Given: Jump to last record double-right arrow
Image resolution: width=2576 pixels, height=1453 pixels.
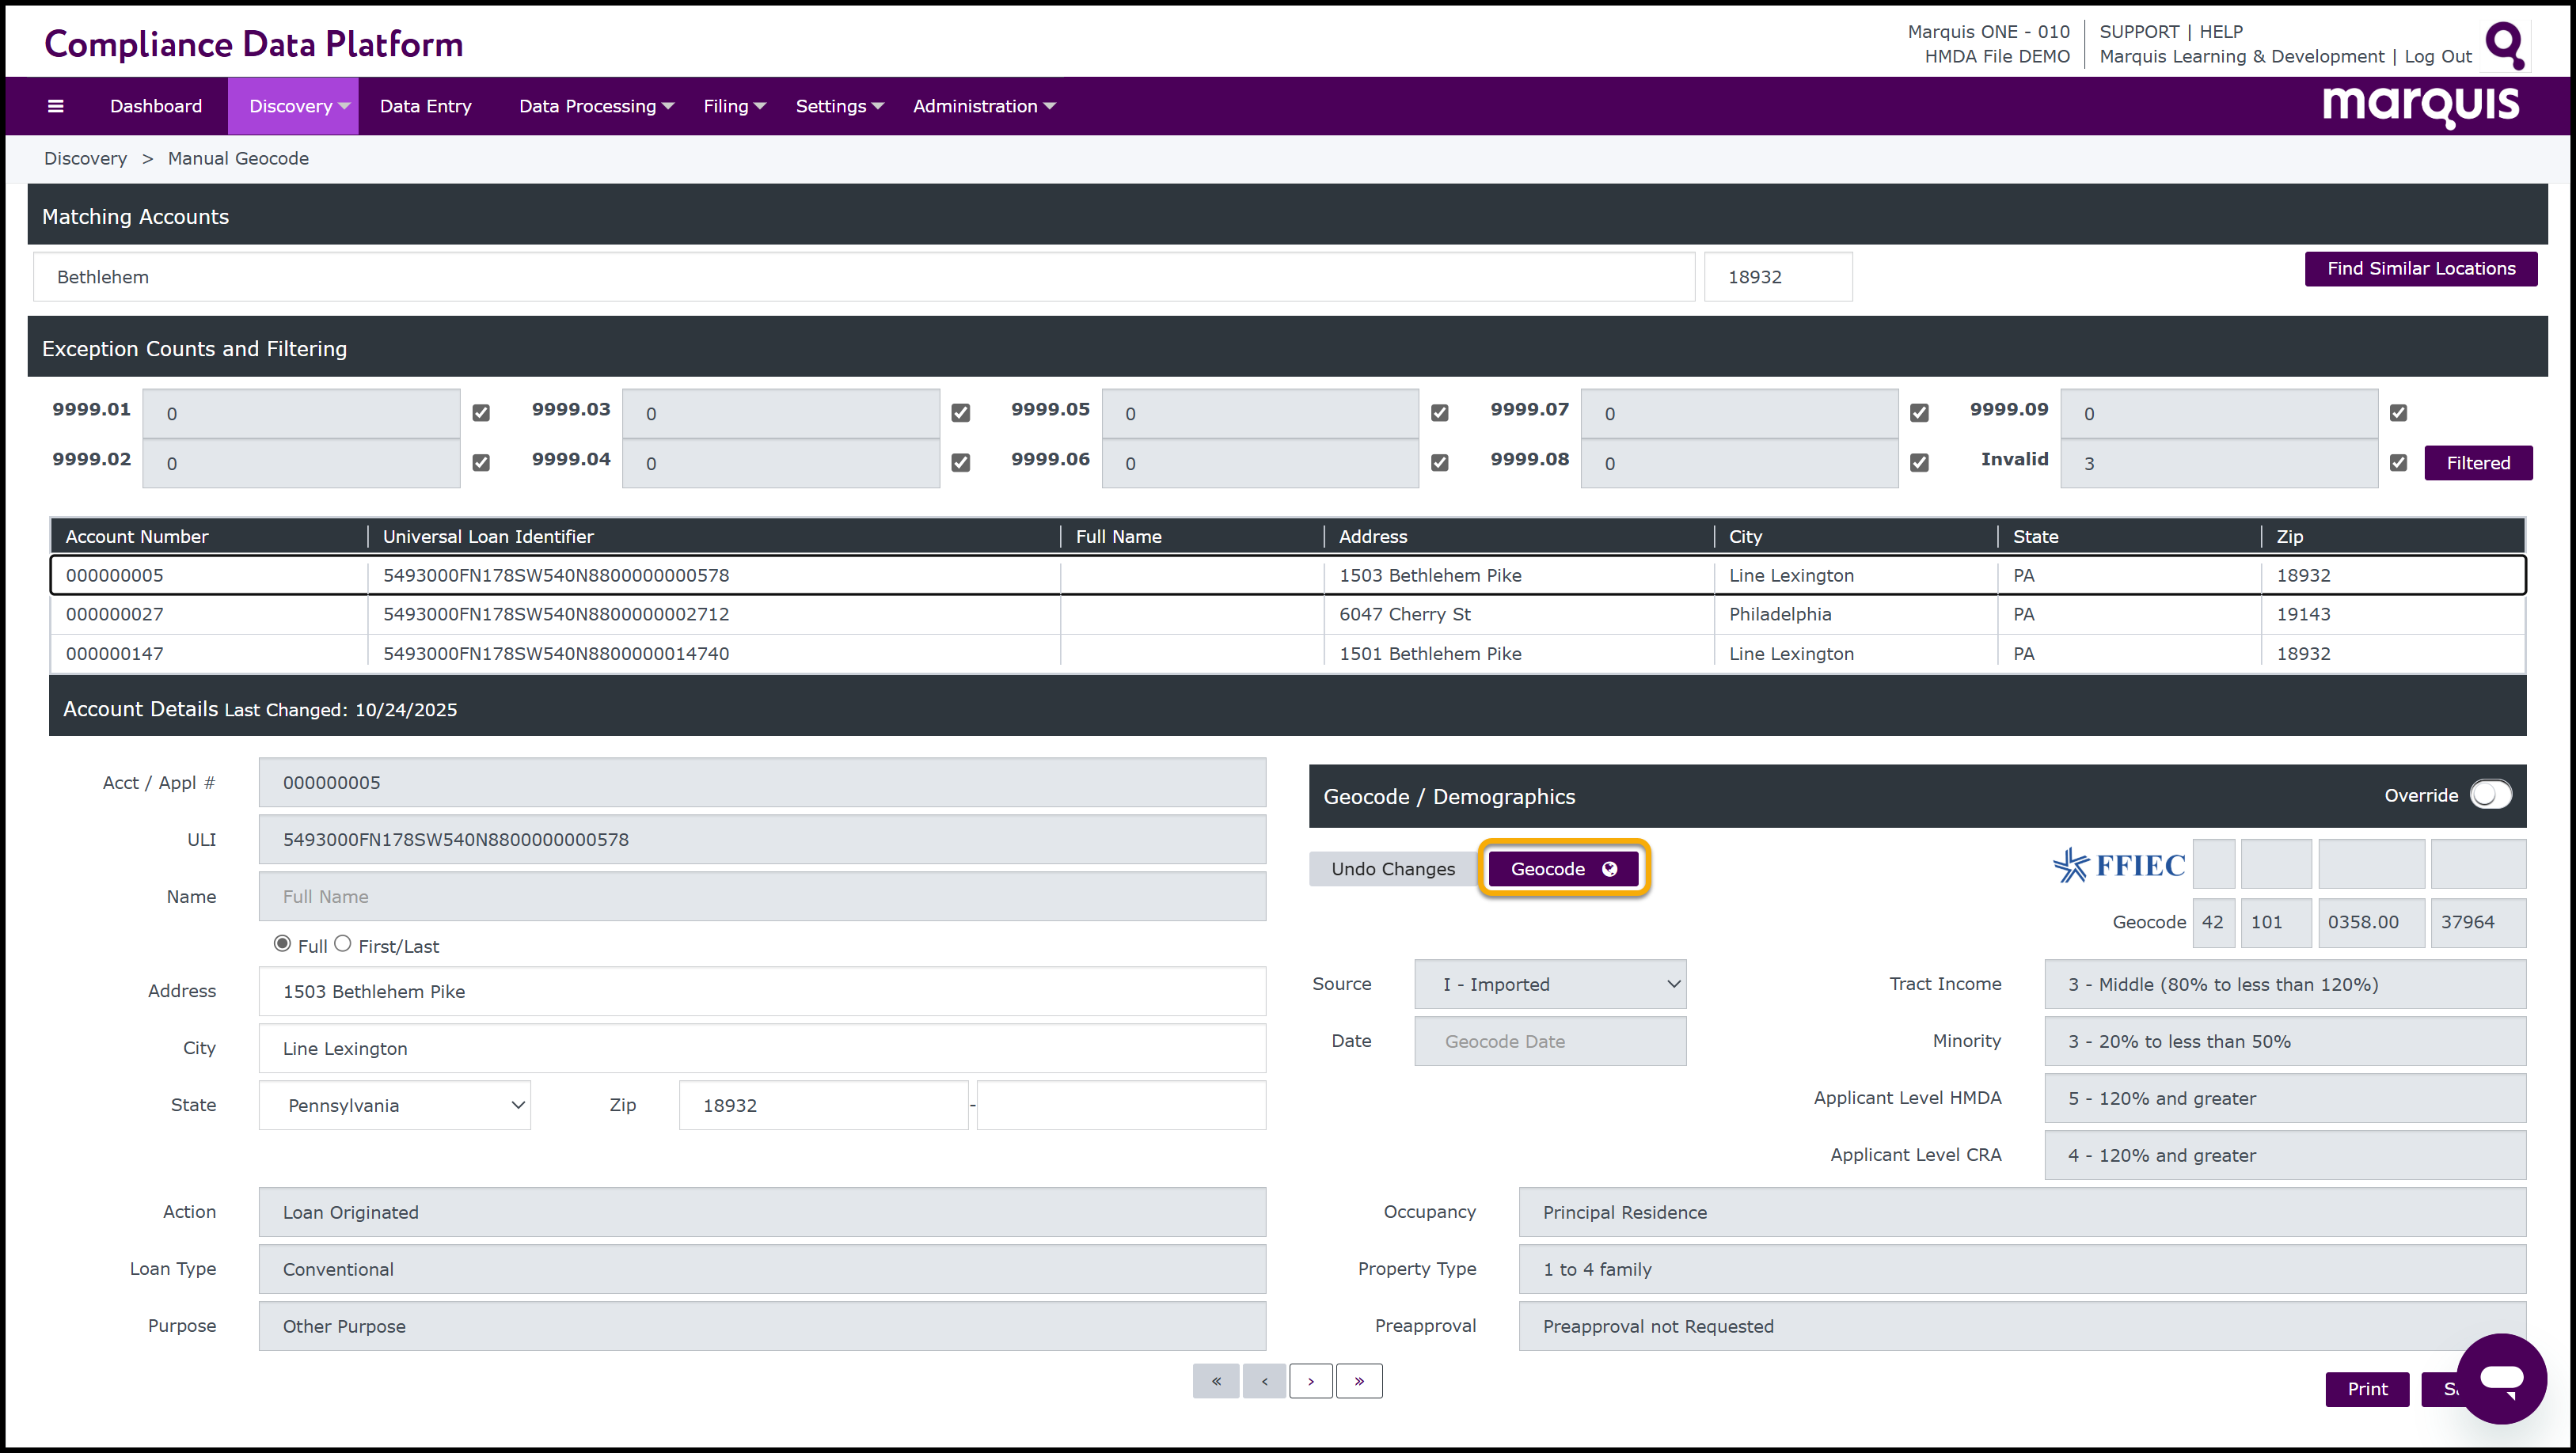Looking at the screenshot, I should (x=1359, y=1381).
